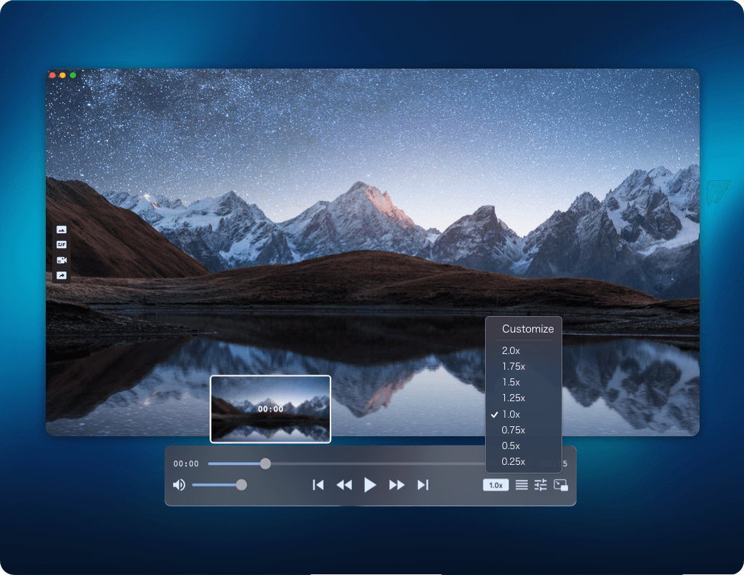
Task: Mute audio with the speaker icon
Action: click(x=179, y=485)
